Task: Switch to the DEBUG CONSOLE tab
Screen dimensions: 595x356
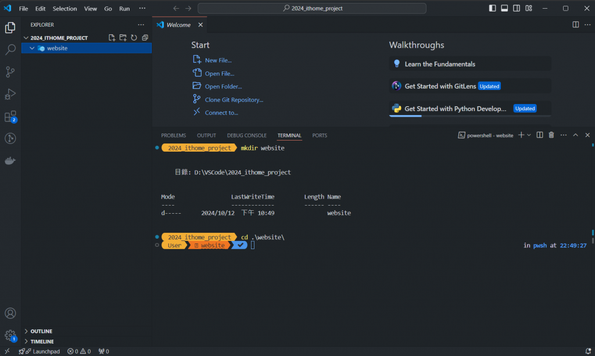Action: (x=246, y=135)
